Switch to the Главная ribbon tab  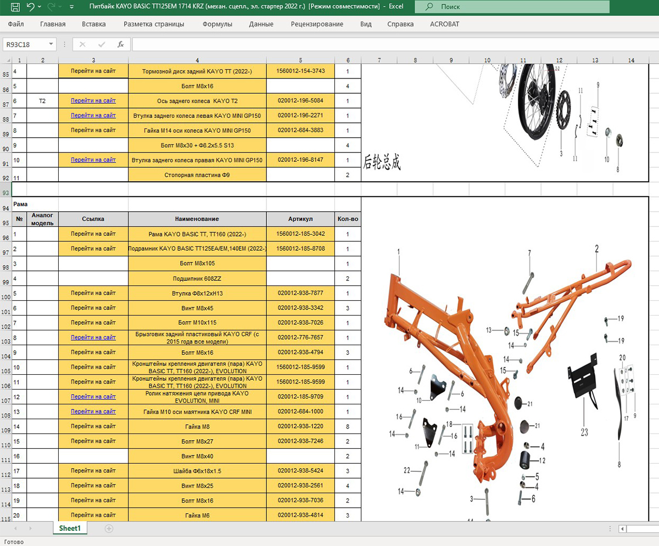pos(53,24)
